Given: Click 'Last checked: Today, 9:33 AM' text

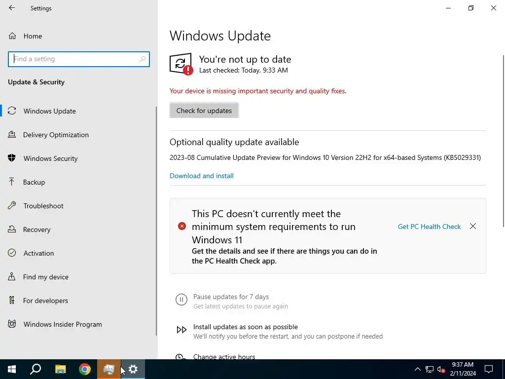Looking at the screenshot, I should coord(244,70).
